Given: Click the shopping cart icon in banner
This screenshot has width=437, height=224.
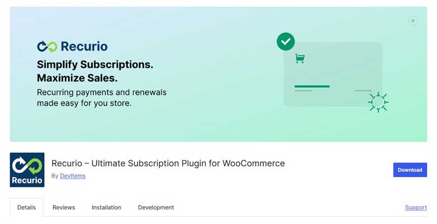Looking at the screenshot, I should [300, 58].
